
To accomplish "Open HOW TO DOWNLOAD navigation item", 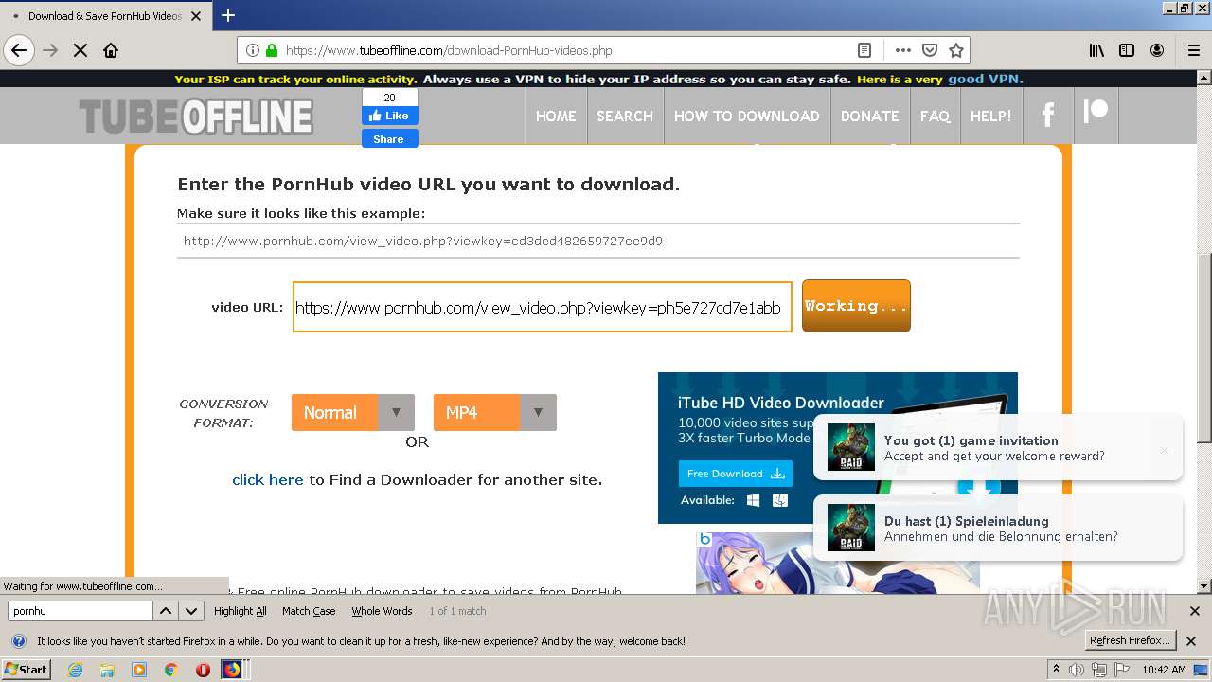I will point(747,116).
